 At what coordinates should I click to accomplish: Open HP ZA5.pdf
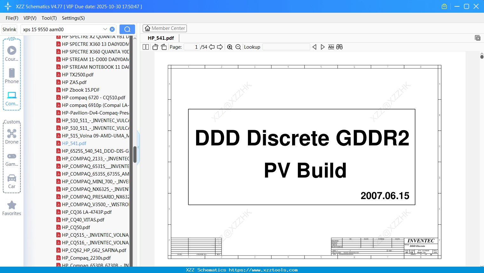pos(72,82)
